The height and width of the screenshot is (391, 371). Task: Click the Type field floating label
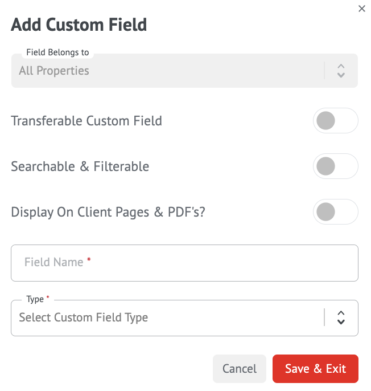click(x=35, y=299)
